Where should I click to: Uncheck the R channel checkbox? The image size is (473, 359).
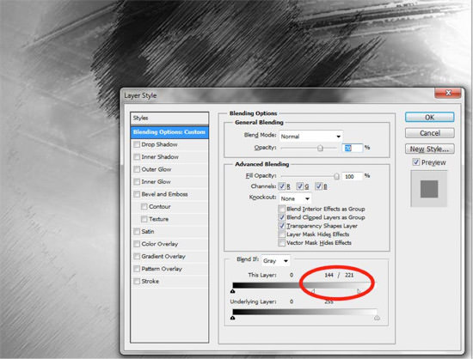[282, 186]
